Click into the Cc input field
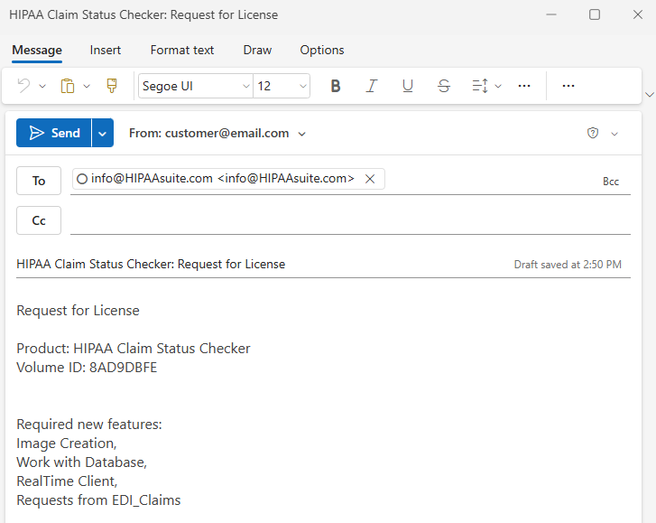This screenshot has width=656, height=523. click(x=350, y=220)
